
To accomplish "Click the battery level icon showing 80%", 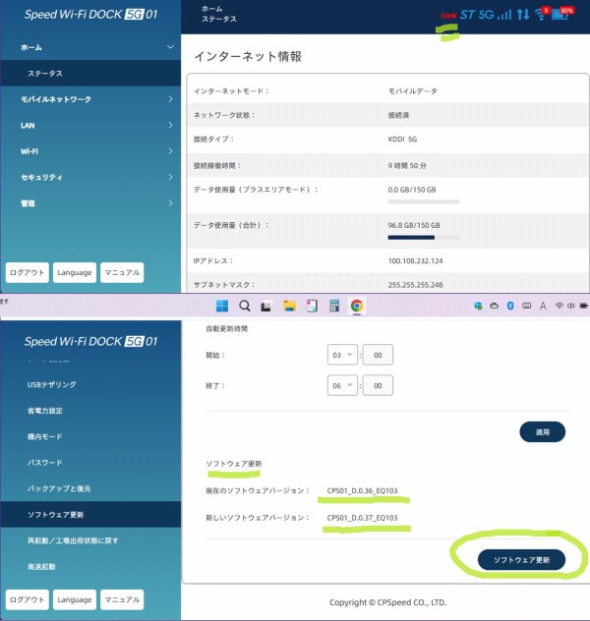I will point(562,14).
